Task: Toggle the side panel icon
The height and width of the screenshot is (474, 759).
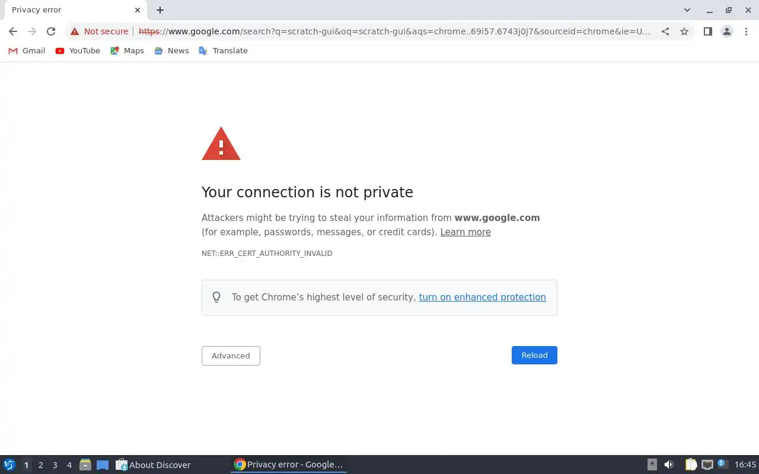Action: coord(707,31)
